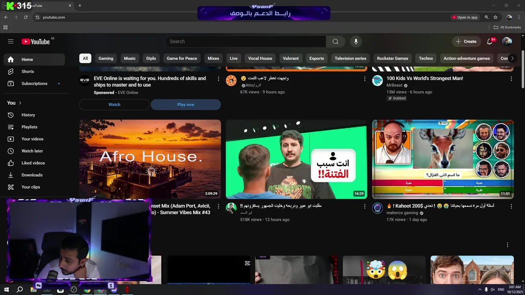
Task: Click the Create button
Action: (x=467, y=41)
